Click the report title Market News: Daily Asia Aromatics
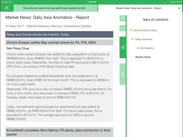 (x=47, y=18)
